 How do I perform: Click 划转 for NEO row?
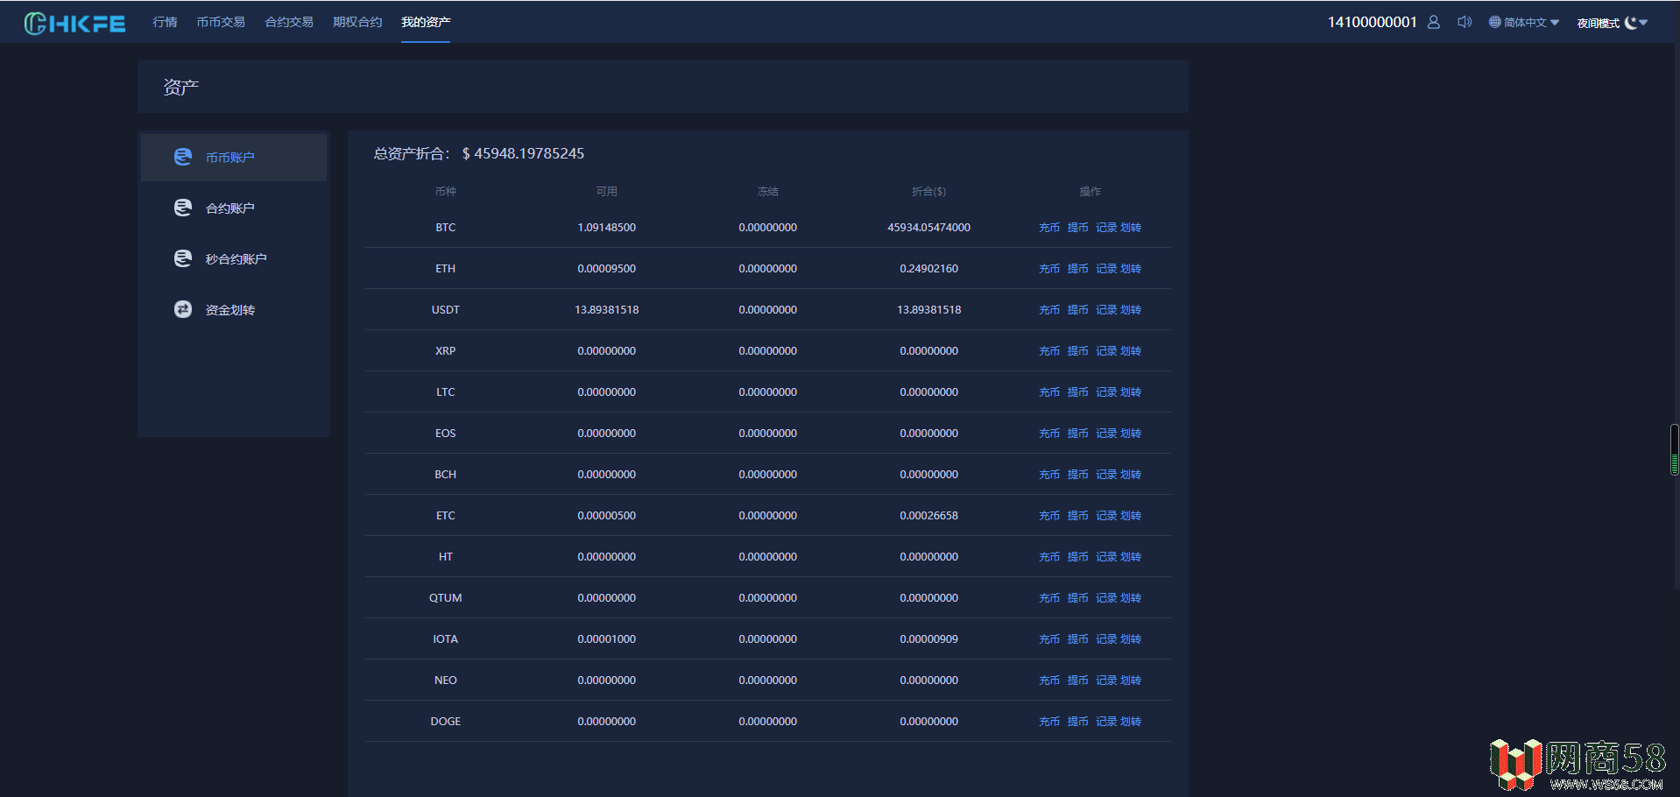pos(1131,681)
